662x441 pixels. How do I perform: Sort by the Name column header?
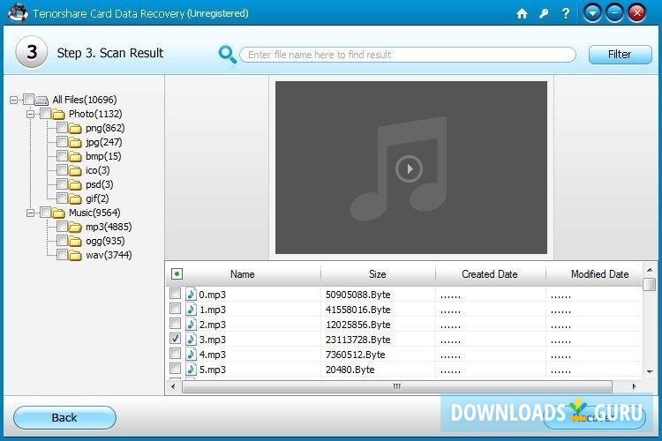point(243,274)
